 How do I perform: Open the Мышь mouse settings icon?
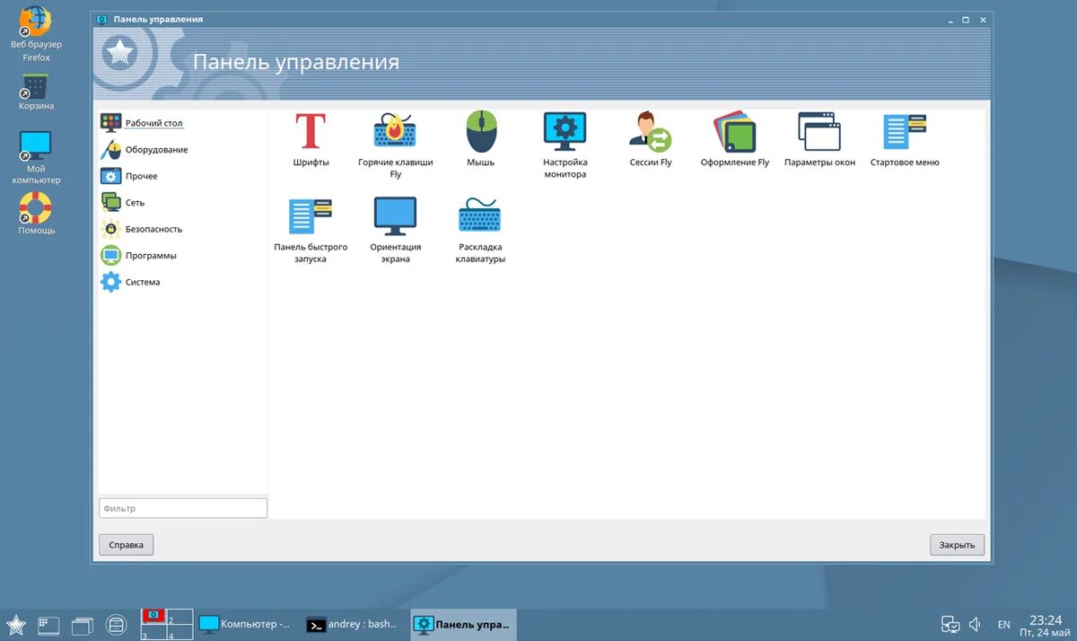click(481, 131)
